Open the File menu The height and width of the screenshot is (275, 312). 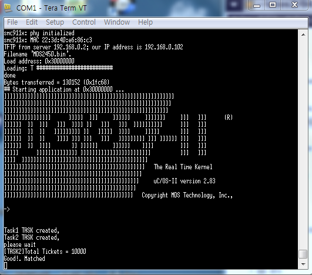pyautogui.click(x=12, y=22)
